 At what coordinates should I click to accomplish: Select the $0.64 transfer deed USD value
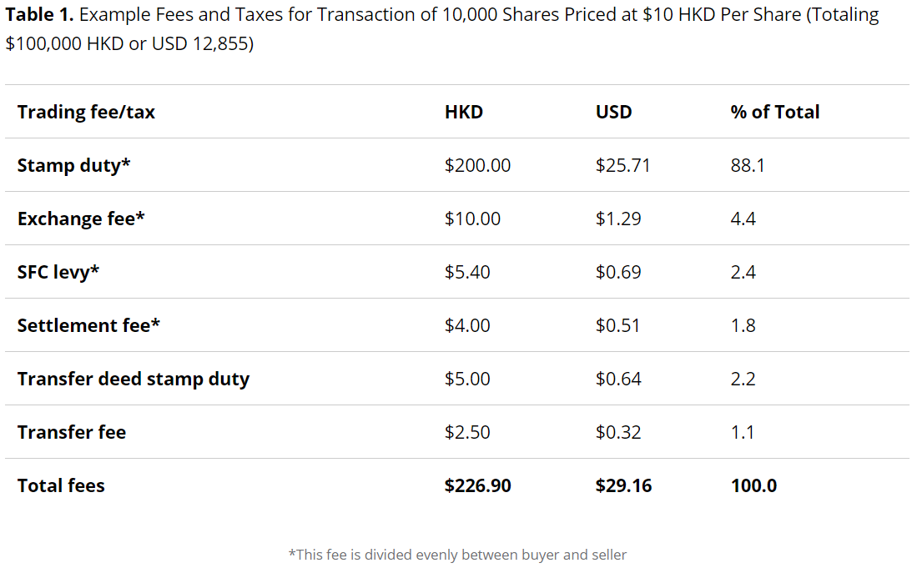pyautogui.click(x=618, y=379)
